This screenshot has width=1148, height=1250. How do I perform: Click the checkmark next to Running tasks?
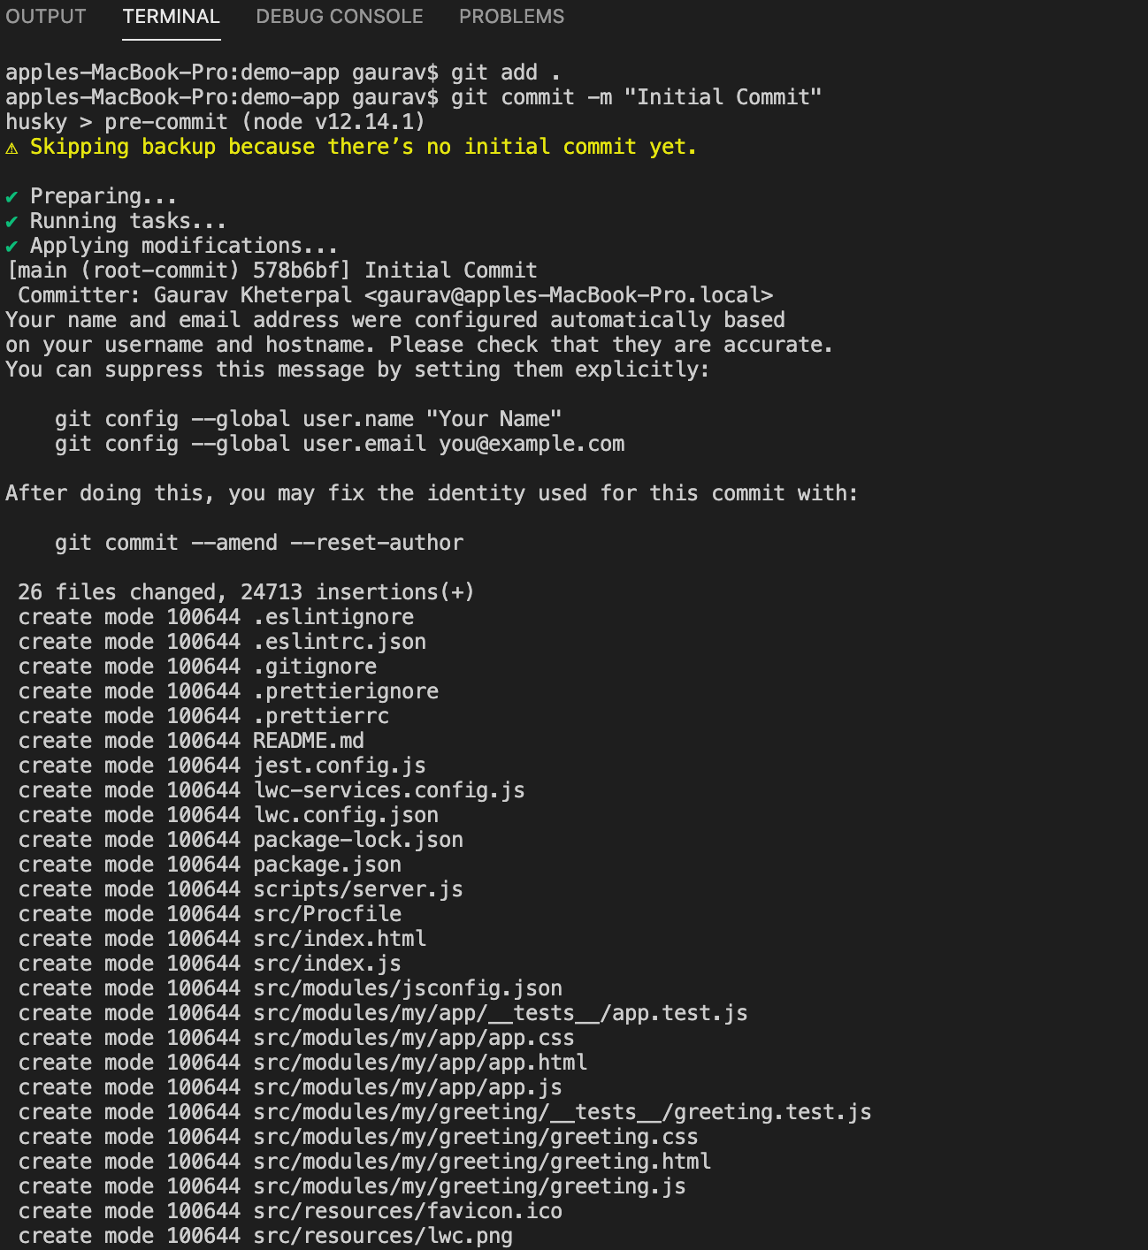tap(11, 221)
